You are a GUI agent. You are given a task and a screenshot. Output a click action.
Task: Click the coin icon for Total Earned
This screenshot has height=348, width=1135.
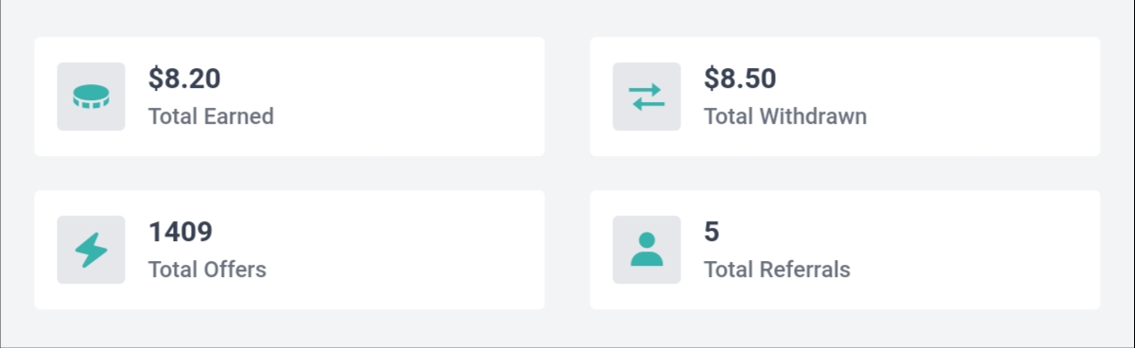click(91, 96)
